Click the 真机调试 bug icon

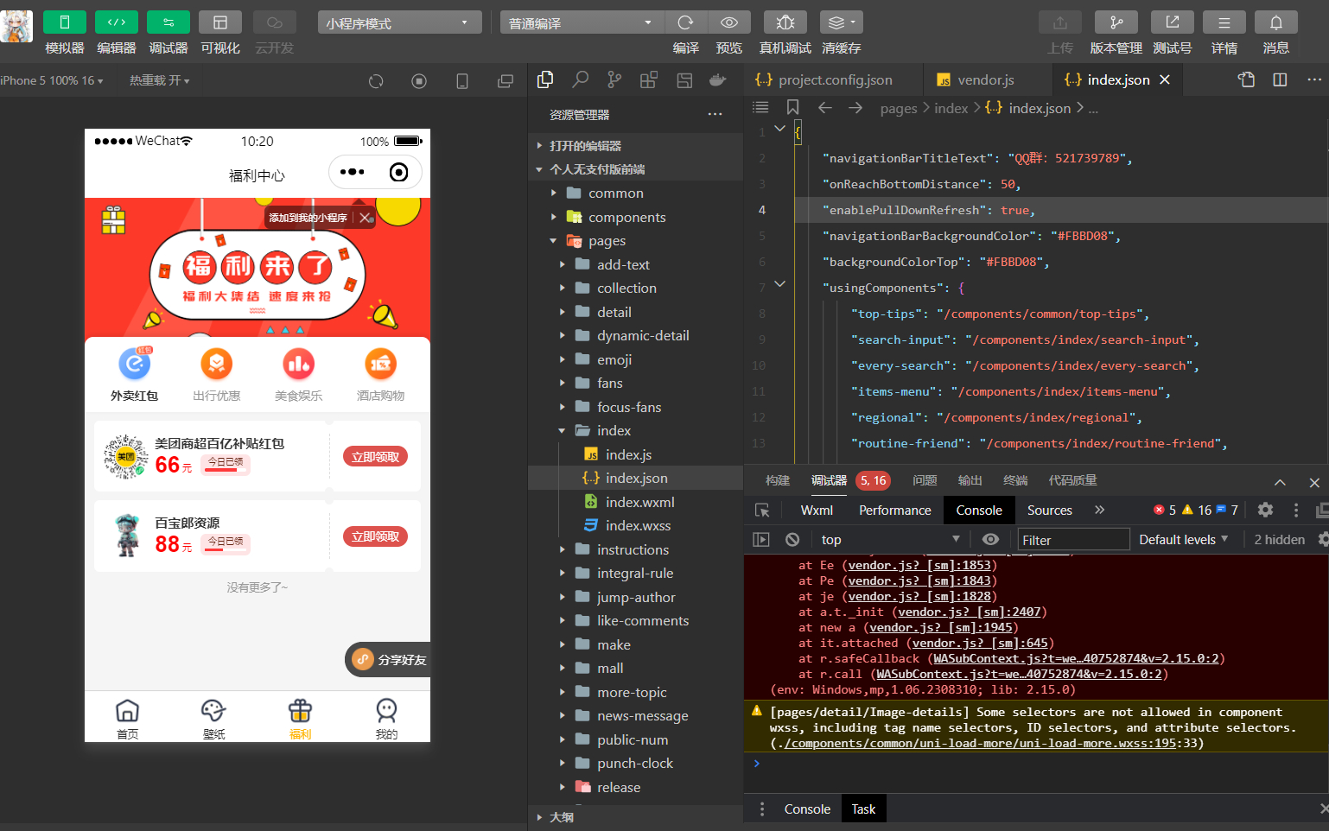[x=785, y=22]
